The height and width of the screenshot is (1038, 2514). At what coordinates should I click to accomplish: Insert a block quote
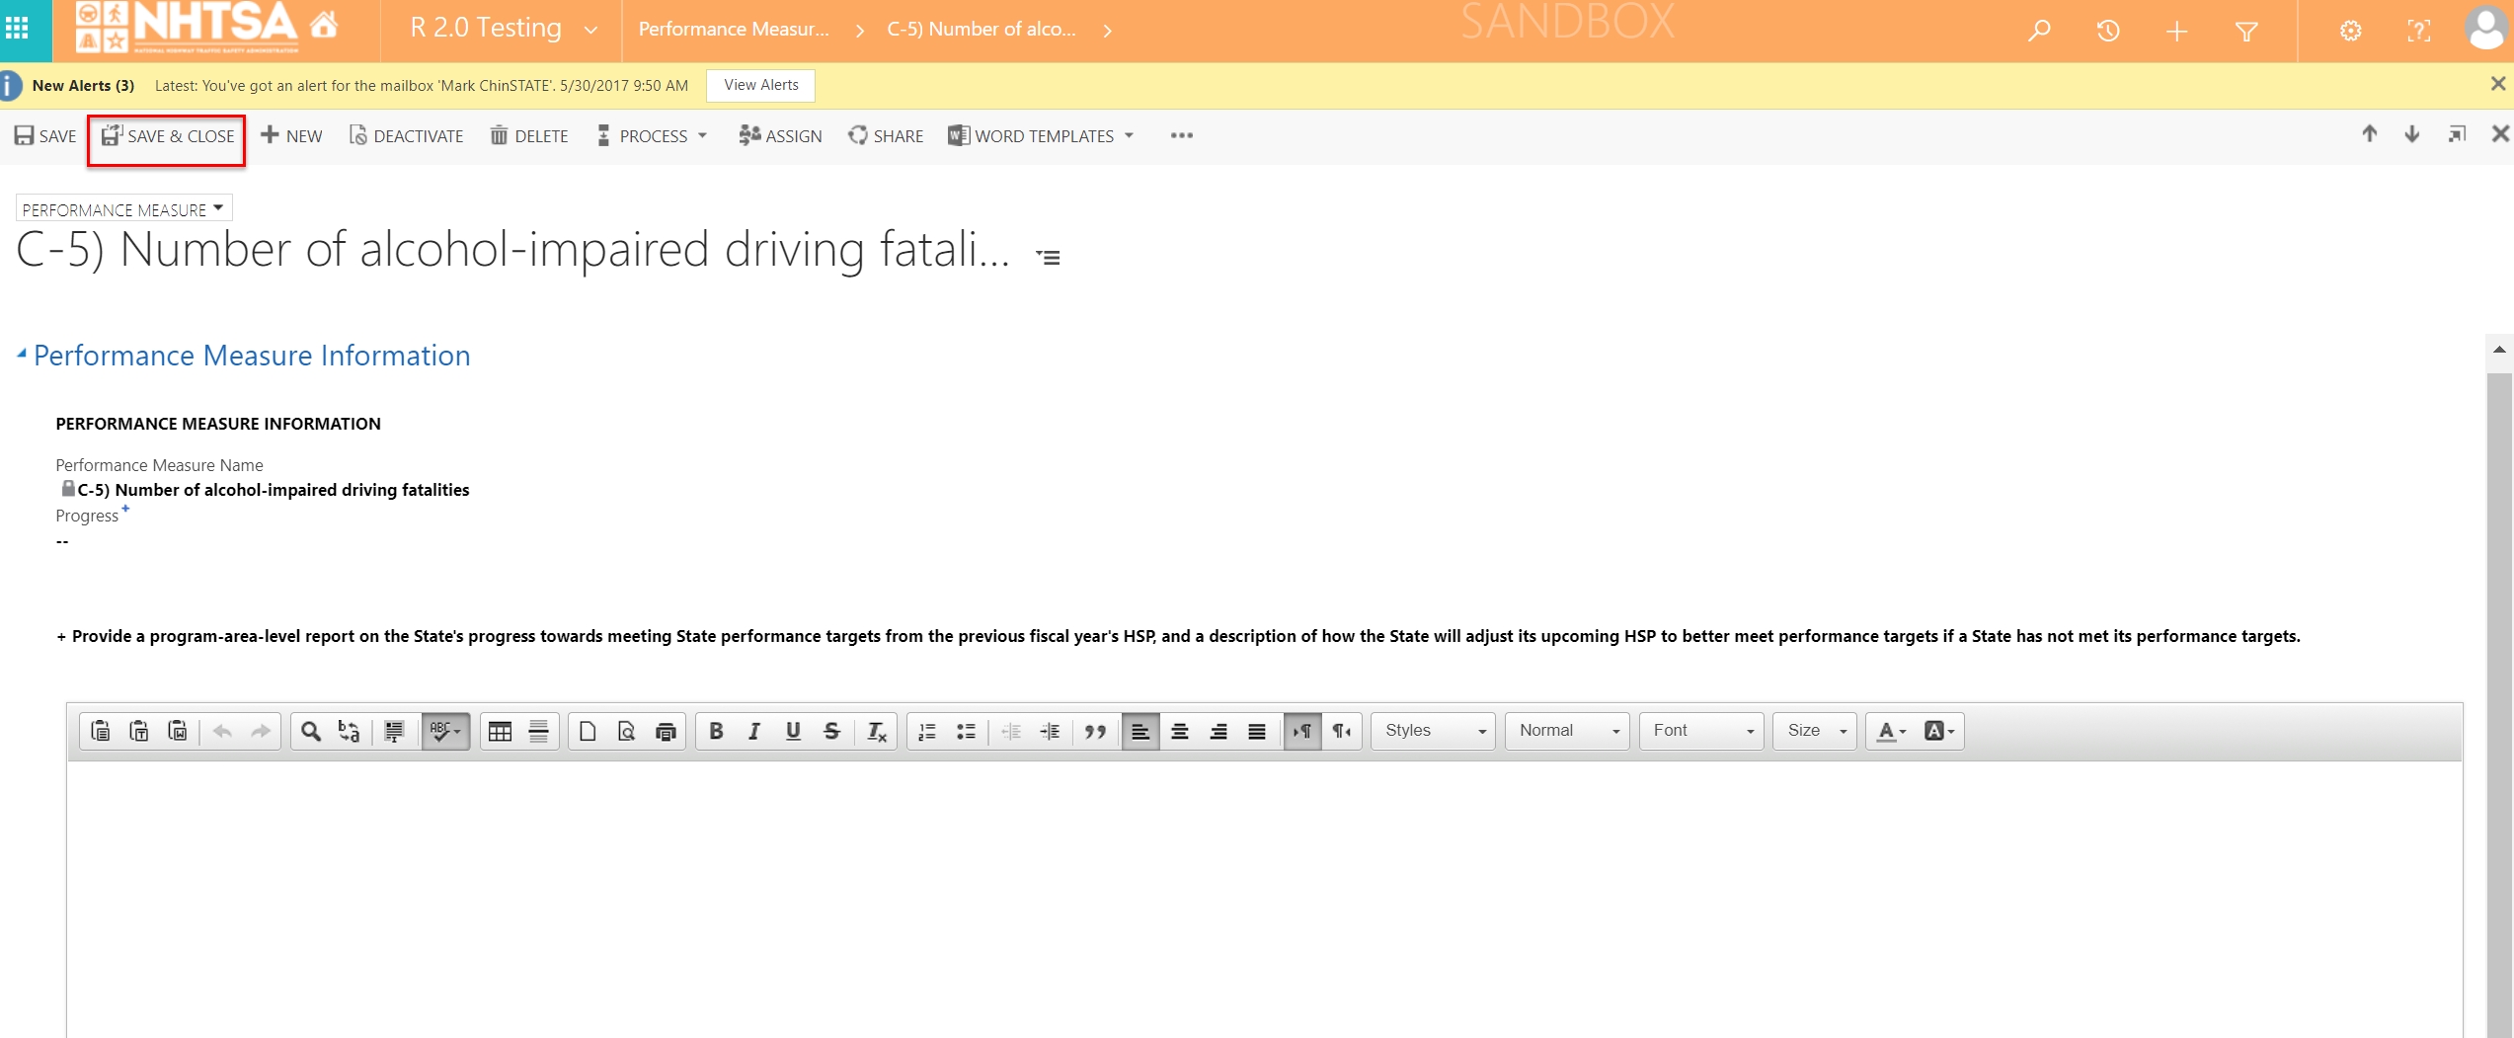(x=1094, y=731)
